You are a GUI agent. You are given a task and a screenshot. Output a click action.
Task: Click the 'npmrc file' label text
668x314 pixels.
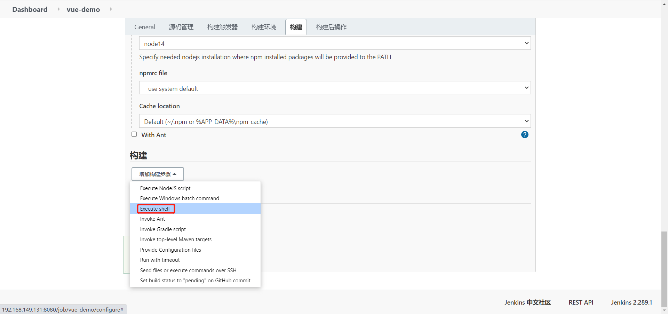153,73
